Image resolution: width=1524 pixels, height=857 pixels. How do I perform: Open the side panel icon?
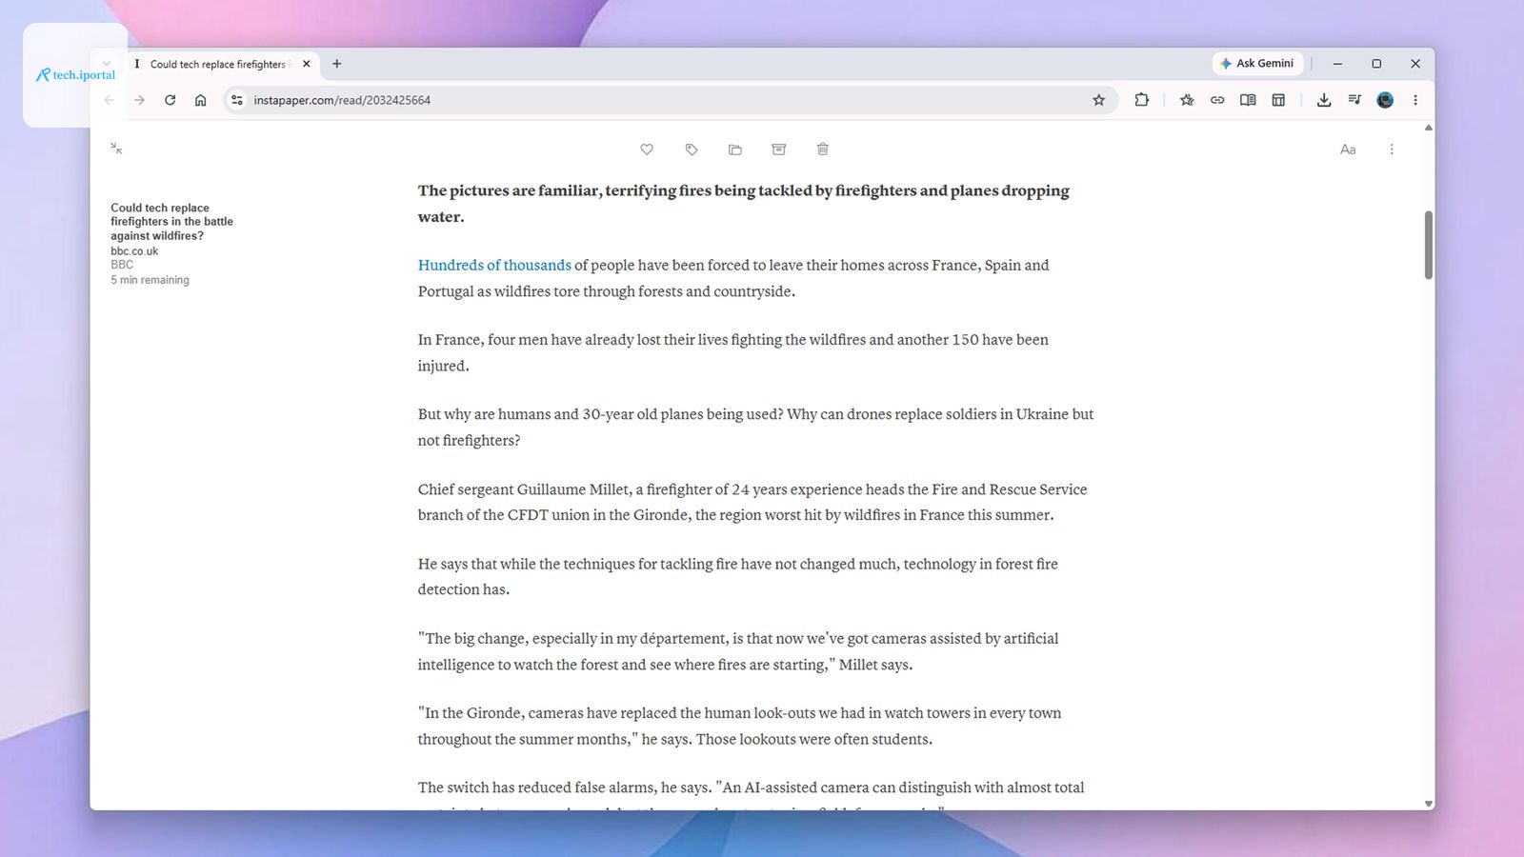point(1278,100)
